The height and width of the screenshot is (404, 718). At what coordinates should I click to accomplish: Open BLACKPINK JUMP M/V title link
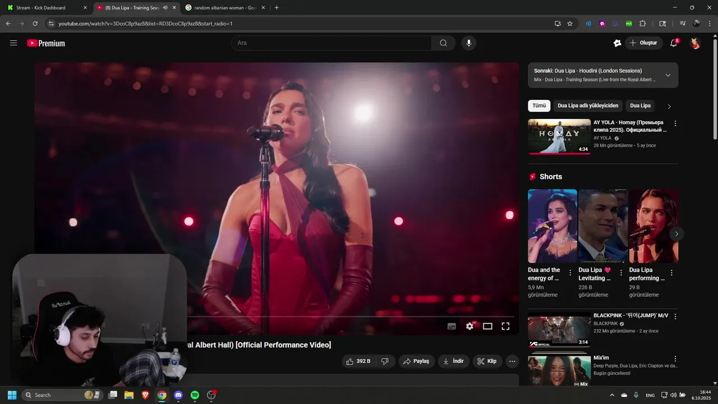630,315
